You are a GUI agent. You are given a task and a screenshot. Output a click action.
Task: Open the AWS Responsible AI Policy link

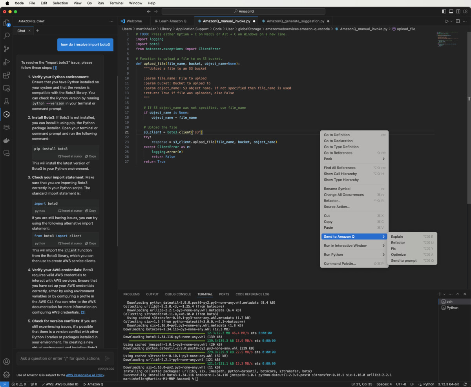[85, 375]
